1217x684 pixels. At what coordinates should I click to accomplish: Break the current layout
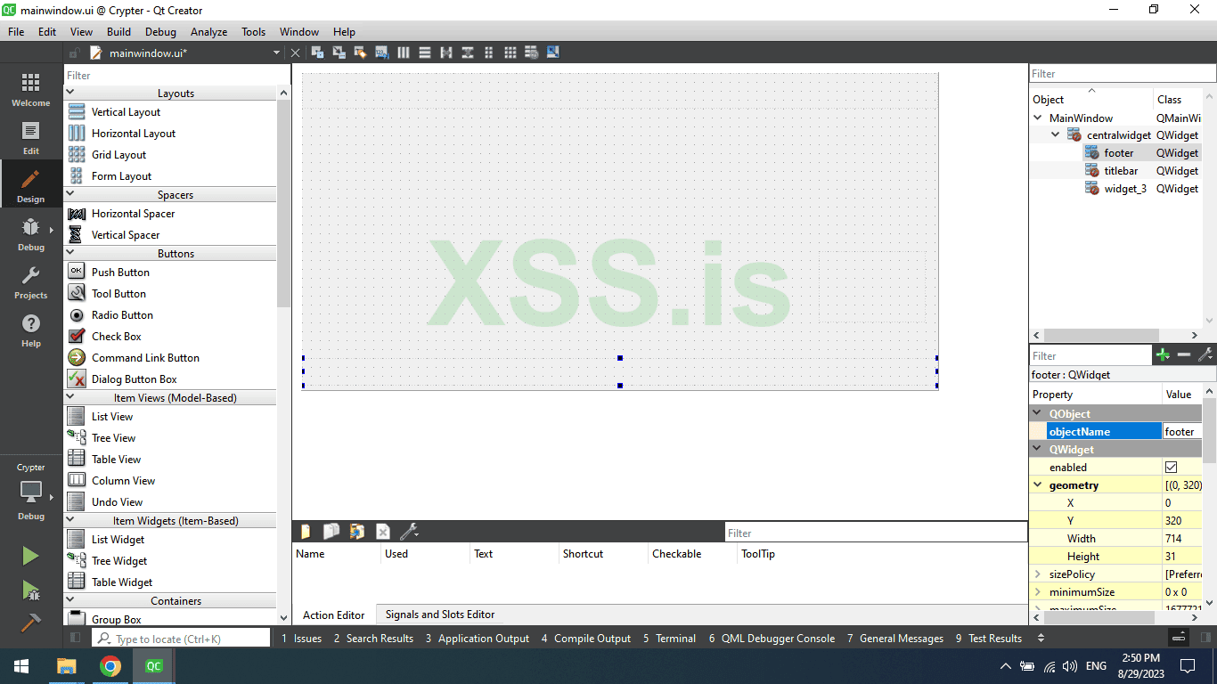click(532, 52)
